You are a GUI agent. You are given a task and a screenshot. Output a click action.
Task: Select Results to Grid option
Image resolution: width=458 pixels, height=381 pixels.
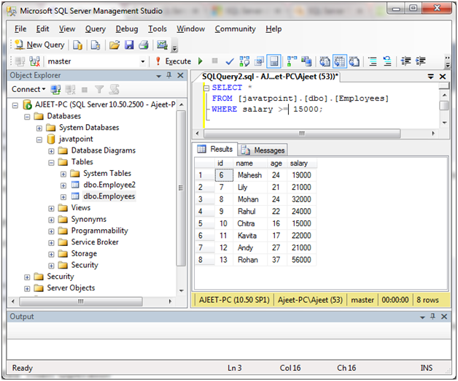[340, 61]
